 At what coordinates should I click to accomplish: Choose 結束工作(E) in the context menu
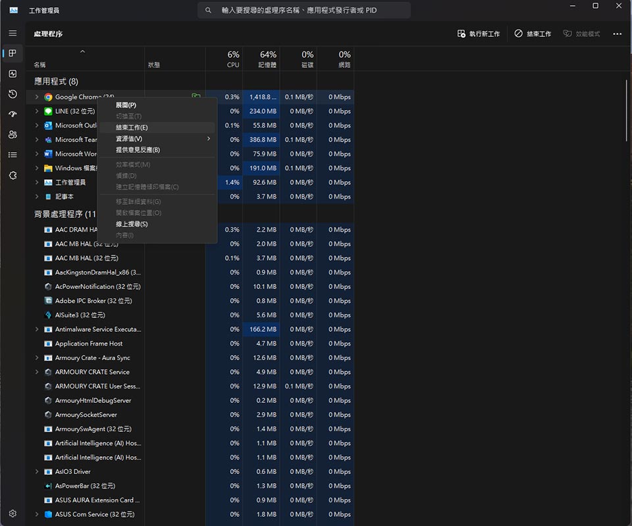click(x=157, y=127)
